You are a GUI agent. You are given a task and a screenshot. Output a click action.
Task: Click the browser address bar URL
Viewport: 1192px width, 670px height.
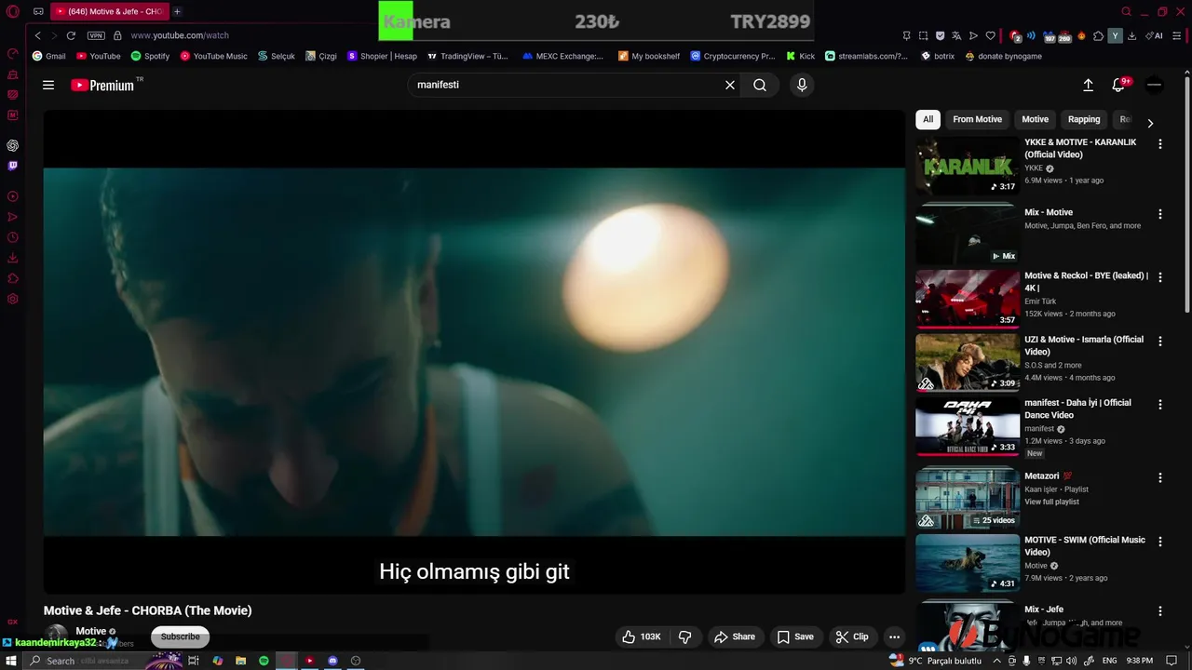click(x=179, y=35)
